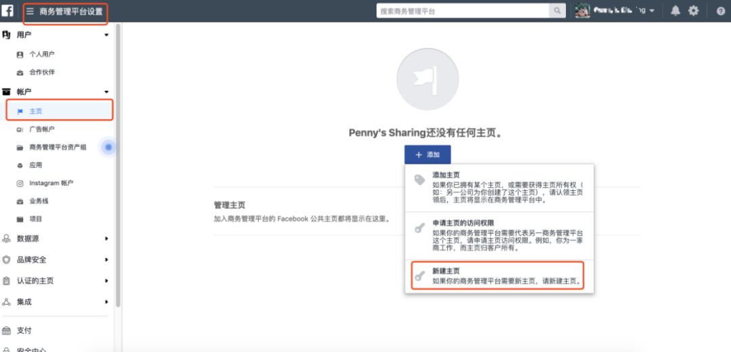Screen dimensions: 731x352
Task: Expand the 数据源 section arrow
Action: (x=106, y=239)
